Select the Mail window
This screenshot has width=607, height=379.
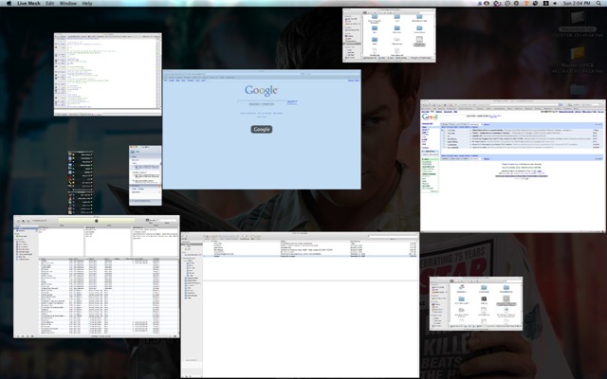tap(300, 305)
